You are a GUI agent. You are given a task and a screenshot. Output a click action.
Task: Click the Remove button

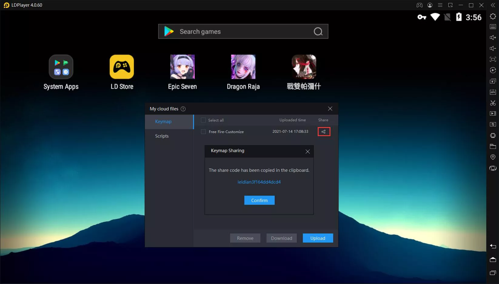tap(245, 238)
